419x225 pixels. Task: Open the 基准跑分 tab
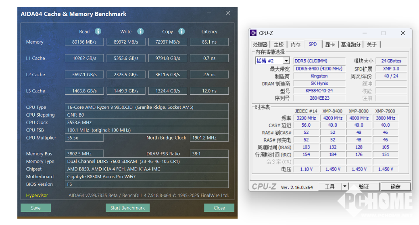tap(350, 44)
